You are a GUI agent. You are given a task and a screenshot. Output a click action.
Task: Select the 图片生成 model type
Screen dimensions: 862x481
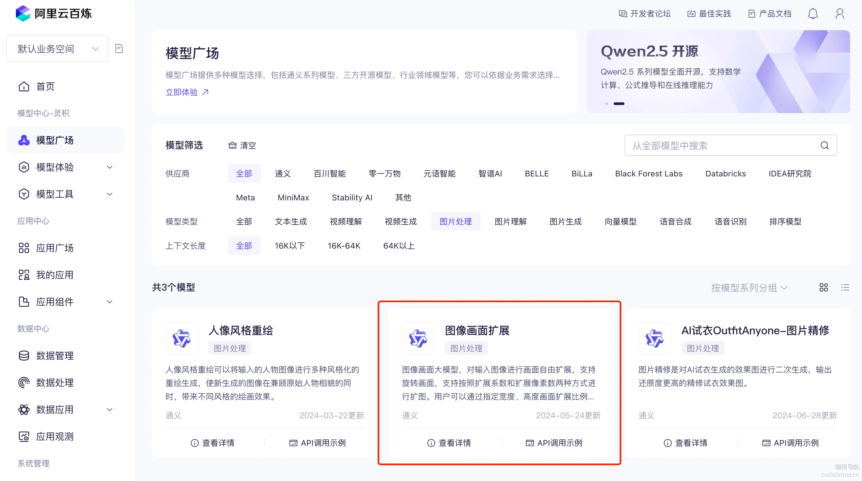click(566, 221)
